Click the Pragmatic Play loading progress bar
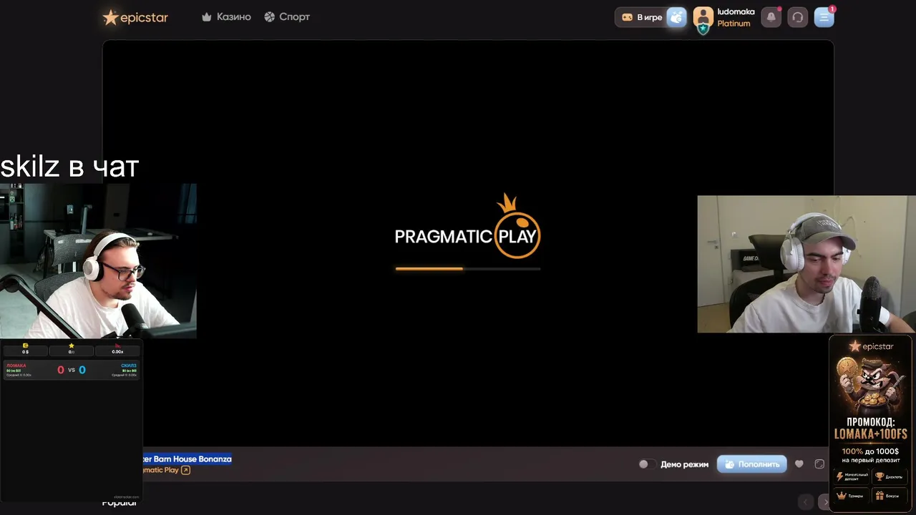The image size is (916, 515). (467, 269)
